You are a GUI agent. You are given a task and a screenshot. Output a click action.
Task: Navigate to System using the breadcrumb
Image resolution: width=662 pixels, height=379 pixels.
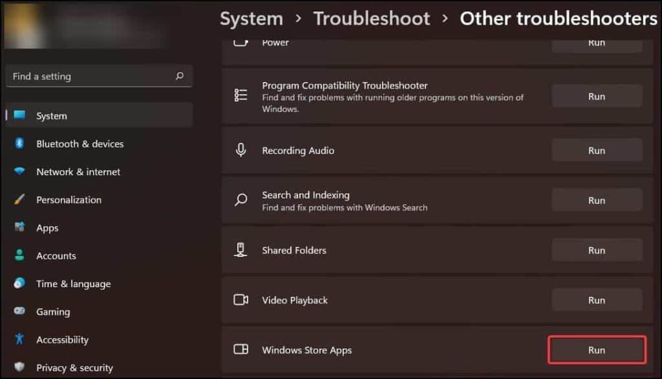(251, 18)
